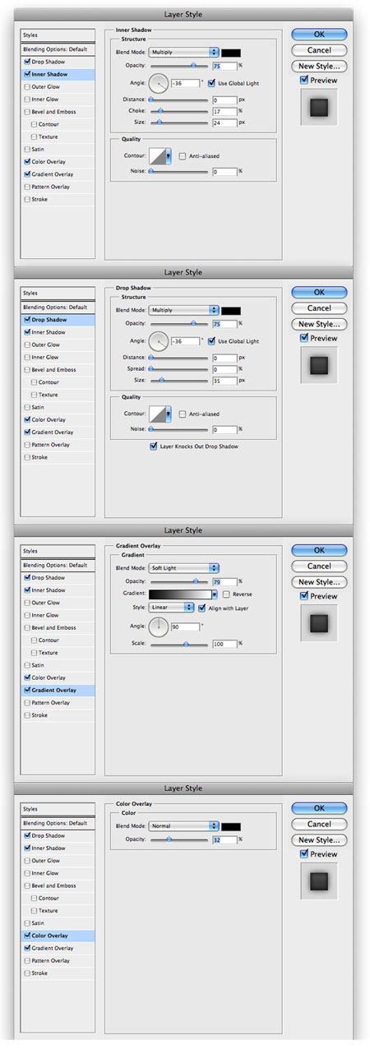370x1054 pixels.
Task: Click the Scale field showing 100
Action: [224, 644]
